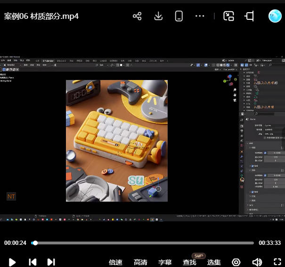The width and height of the screenshot is (285, 267).
Task: Open the 选集 episode list
Action: (214, 262)
